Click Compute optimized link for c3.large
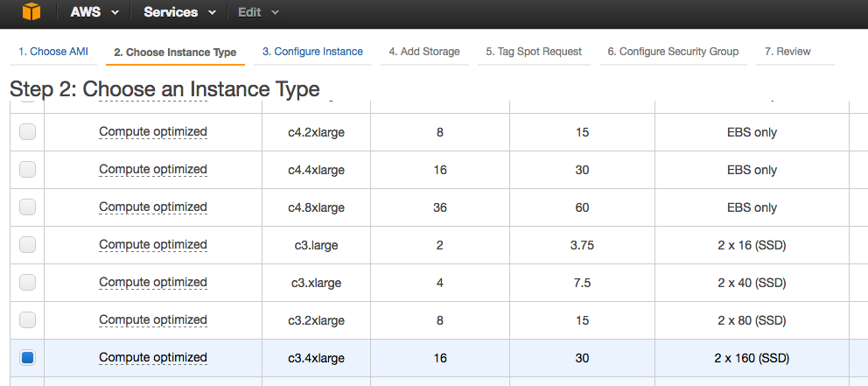The image size is (868, 386). pos(153,245)
